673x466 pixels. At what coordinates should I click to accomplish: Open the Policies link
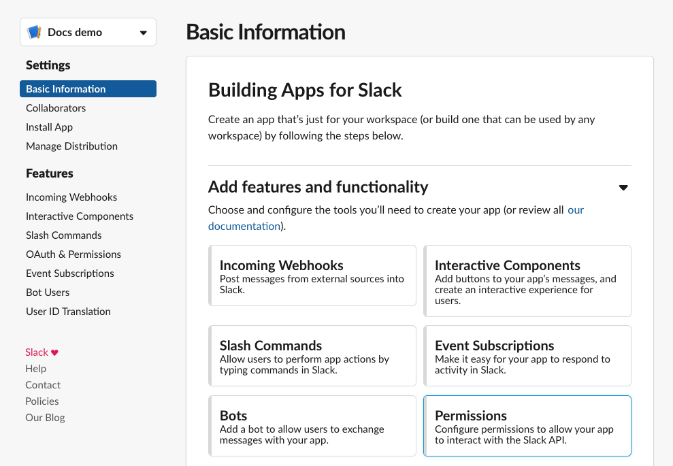point(42,401)
